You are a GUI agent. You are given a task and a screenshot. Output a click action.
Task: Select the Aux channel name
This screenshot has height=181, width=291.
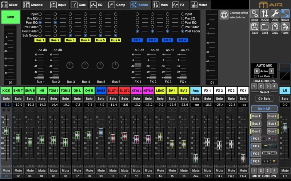[196, 91]
